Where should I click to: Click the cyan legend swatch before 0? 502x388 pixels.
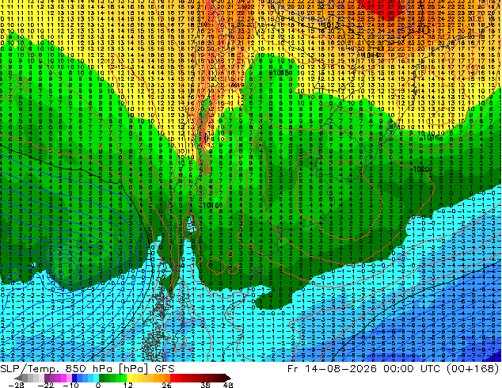pyautogui.click(x=96, y=378)
